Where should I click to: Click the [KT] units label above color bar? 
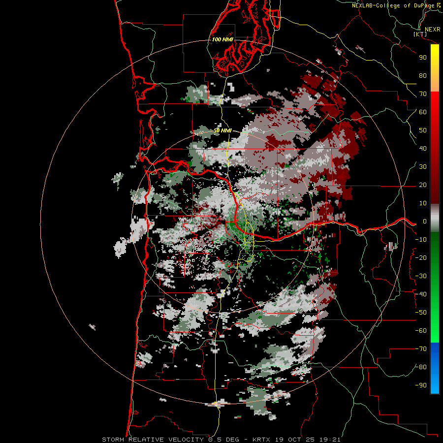[x=420, y=34]
